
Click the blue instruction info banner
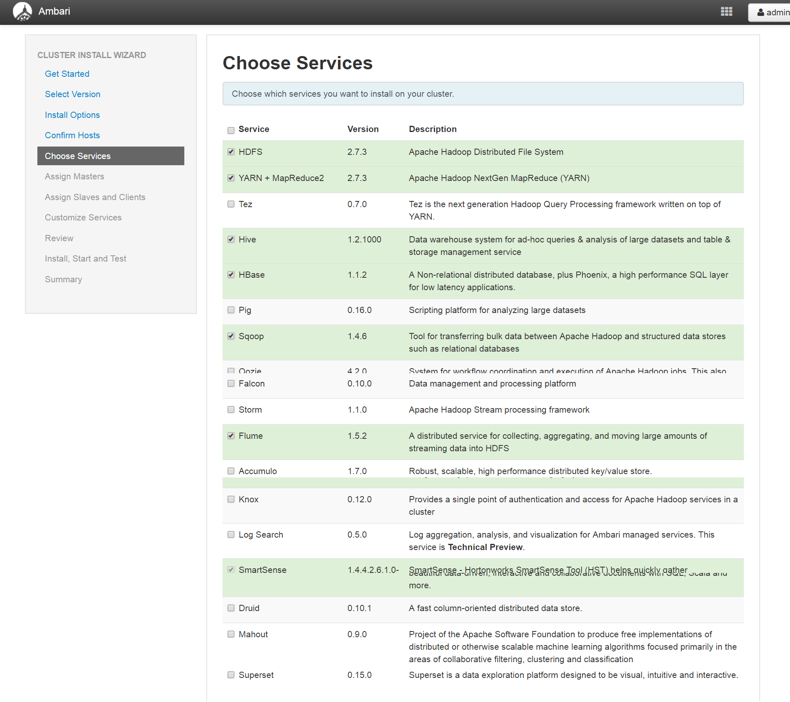483,94
